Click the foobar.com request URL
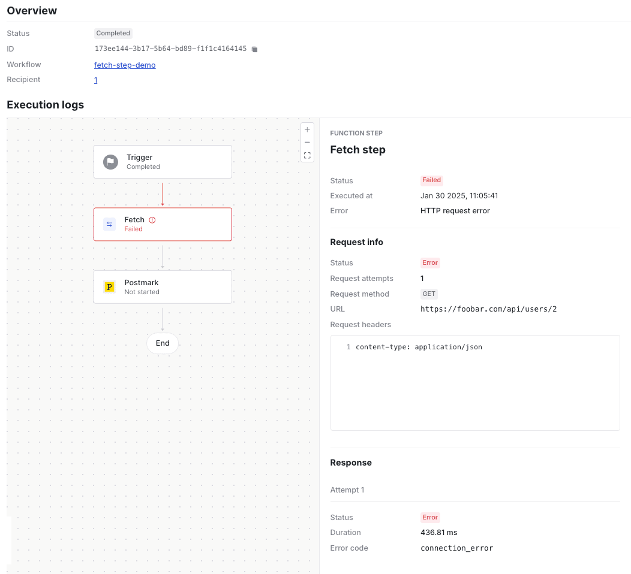 coord(488,309)
